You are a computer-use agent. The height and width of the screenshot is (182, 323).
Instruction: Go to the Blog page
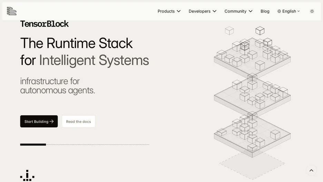click(265, 11)
